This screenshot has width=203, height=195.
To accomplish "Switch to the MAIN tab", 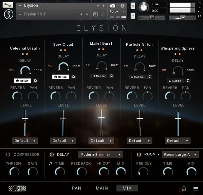I will pos(102,188).
